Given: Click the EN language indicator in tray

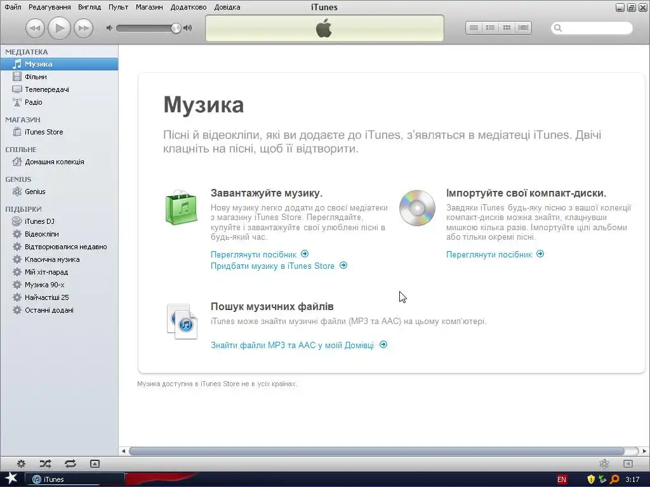Looking at the screenshot, I should coord(562,479).
